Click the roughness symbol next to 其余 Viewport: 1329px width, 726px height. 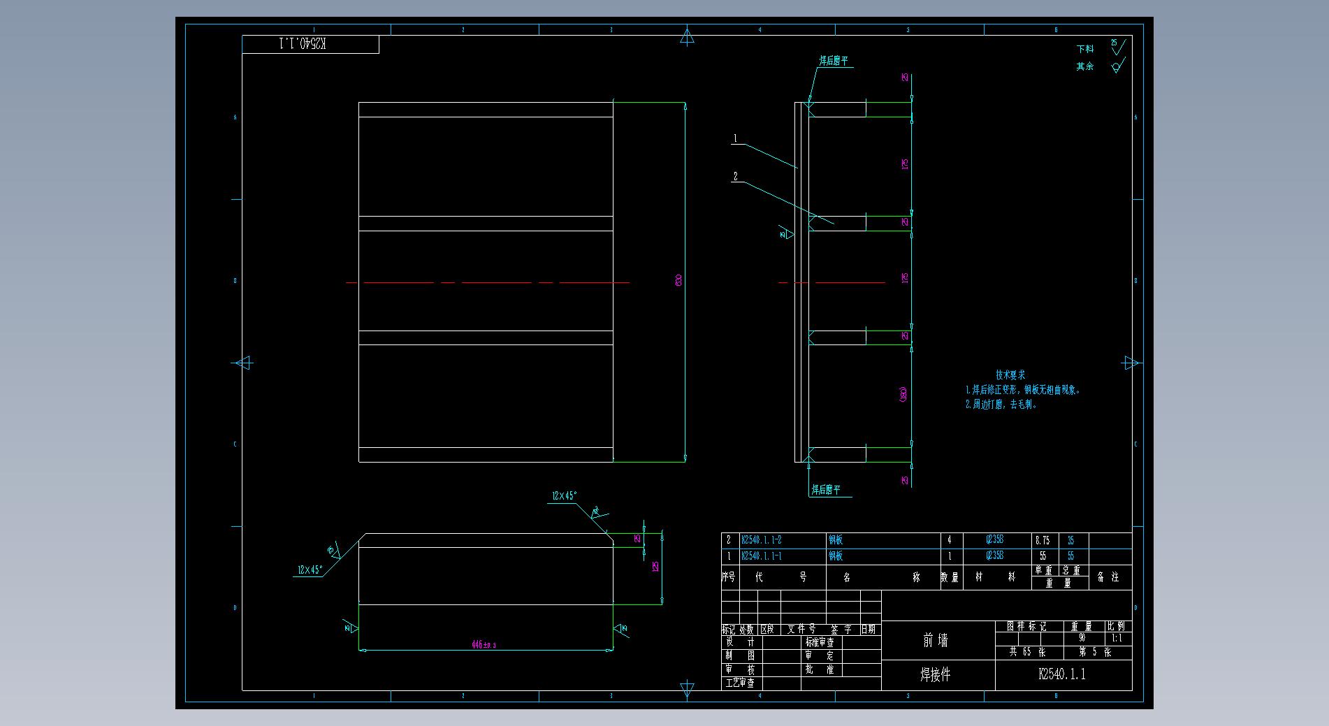(1118, 66)
